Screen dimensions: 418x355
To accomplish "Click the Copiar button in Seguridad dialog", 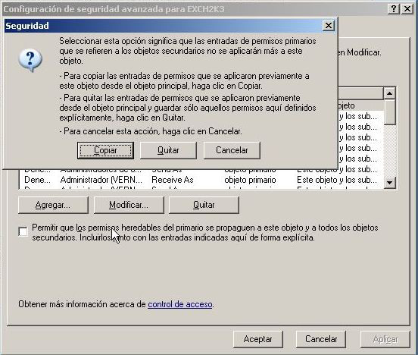I will [x=105, y=150].
